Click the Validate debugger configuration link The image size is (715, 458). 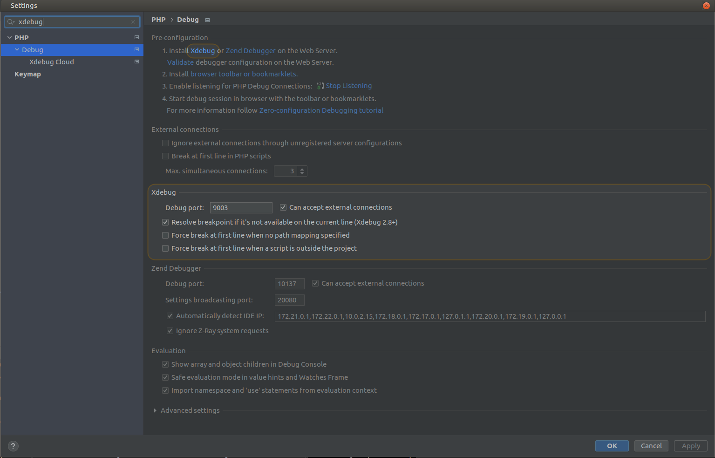point(180,62)
